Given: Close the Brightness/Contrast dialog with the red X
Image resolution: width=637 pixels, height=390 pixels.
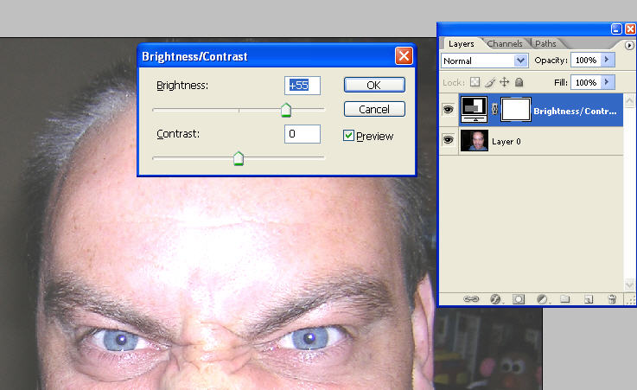Looking at the screenshot, I should [404, 56].
